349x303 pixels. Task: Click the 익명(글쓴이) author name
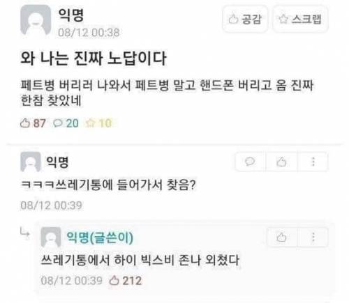(100, 238)
